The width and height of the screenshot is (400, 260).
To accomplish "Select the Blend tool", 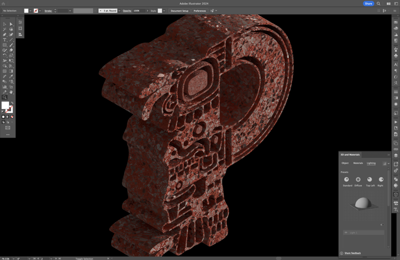I will point(5,82).
